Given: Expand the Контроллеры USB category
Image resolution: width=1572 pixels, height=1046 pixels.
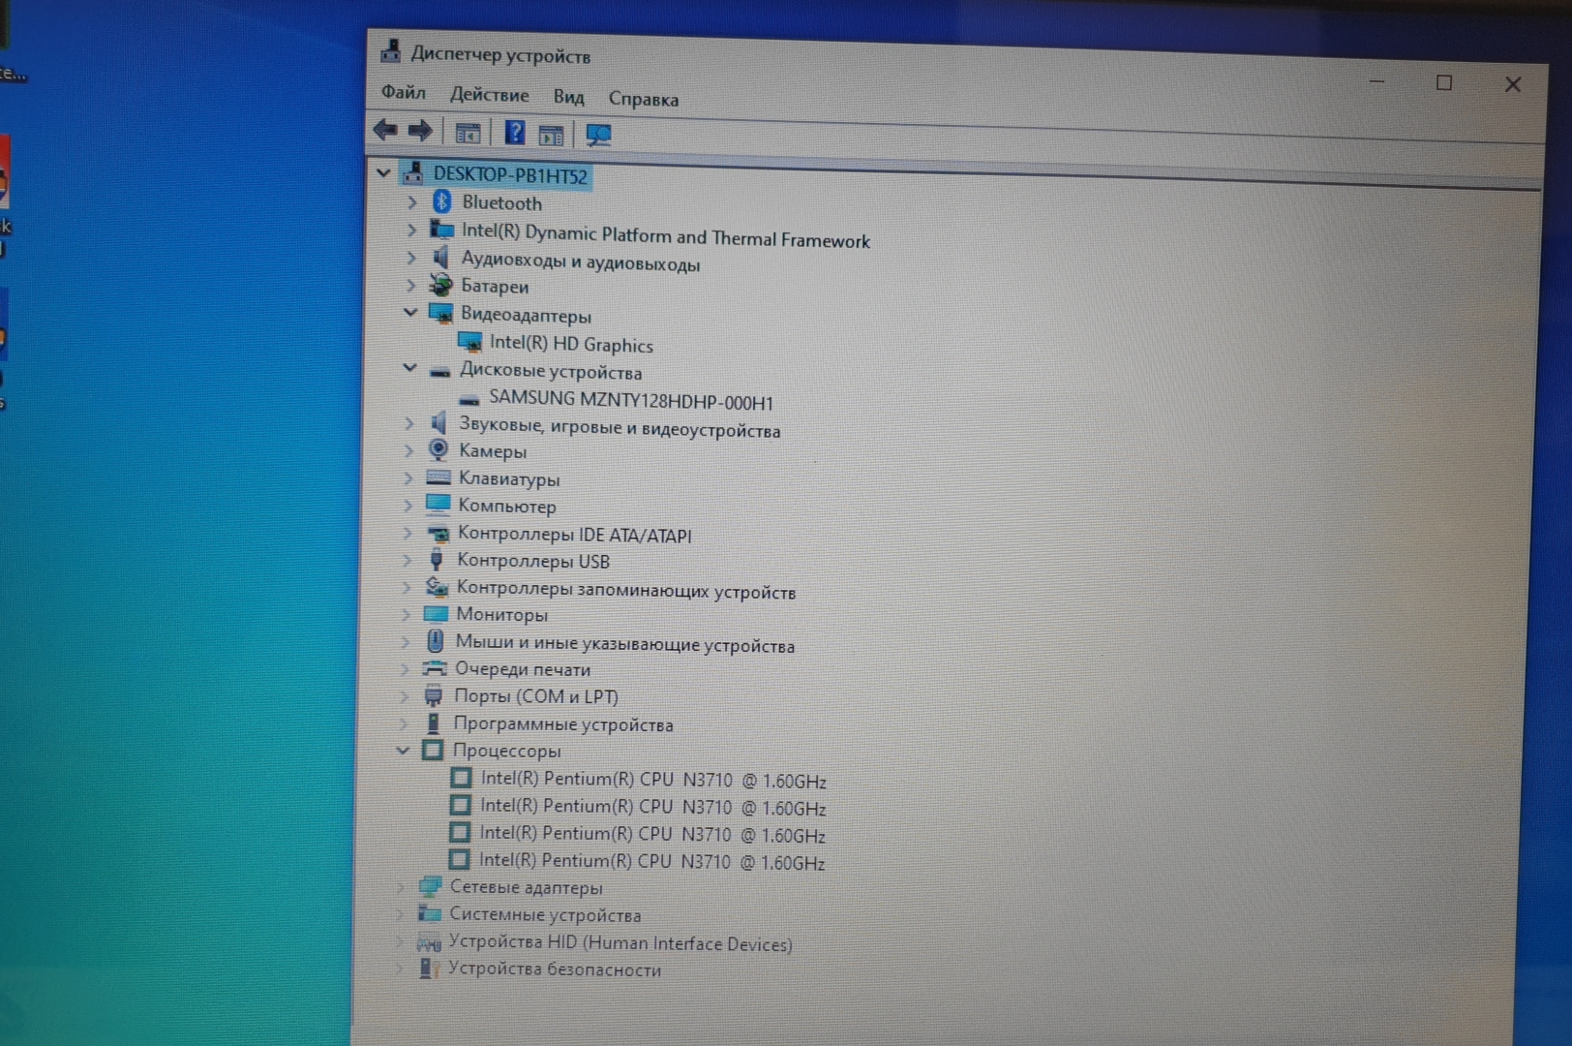Looking at the screenshot, I should click(408, 560).
